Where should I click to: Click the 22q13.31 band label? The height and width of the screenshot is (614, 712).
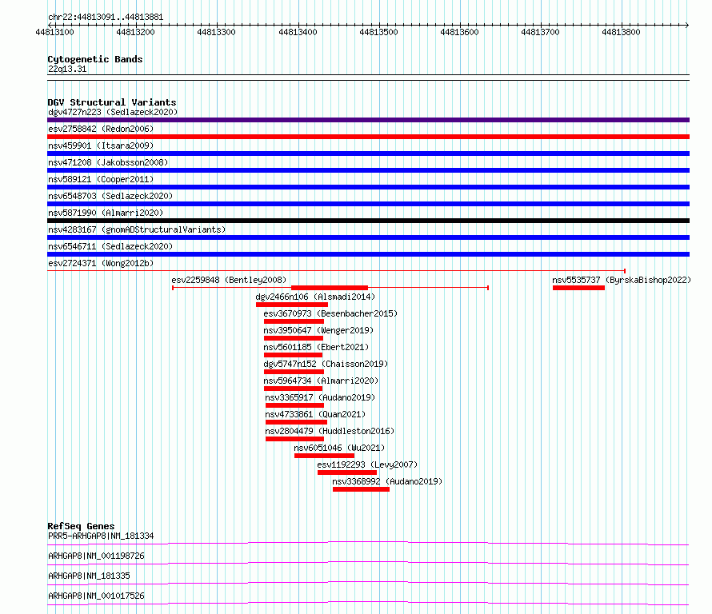tap(67, 69)
